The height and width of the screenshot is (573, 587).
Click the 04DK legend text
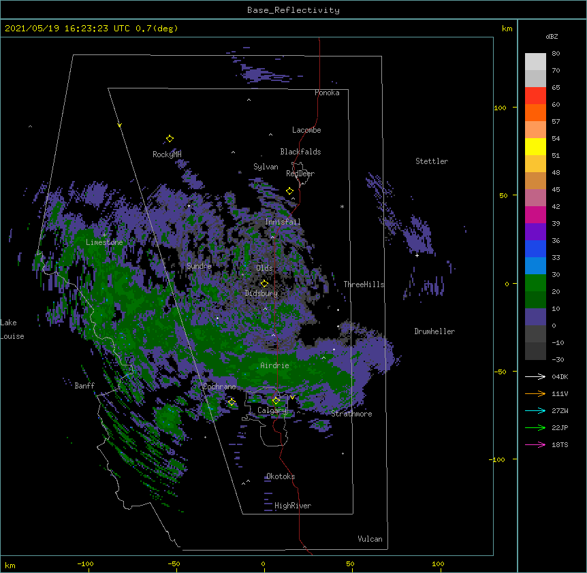click(560, 376)
